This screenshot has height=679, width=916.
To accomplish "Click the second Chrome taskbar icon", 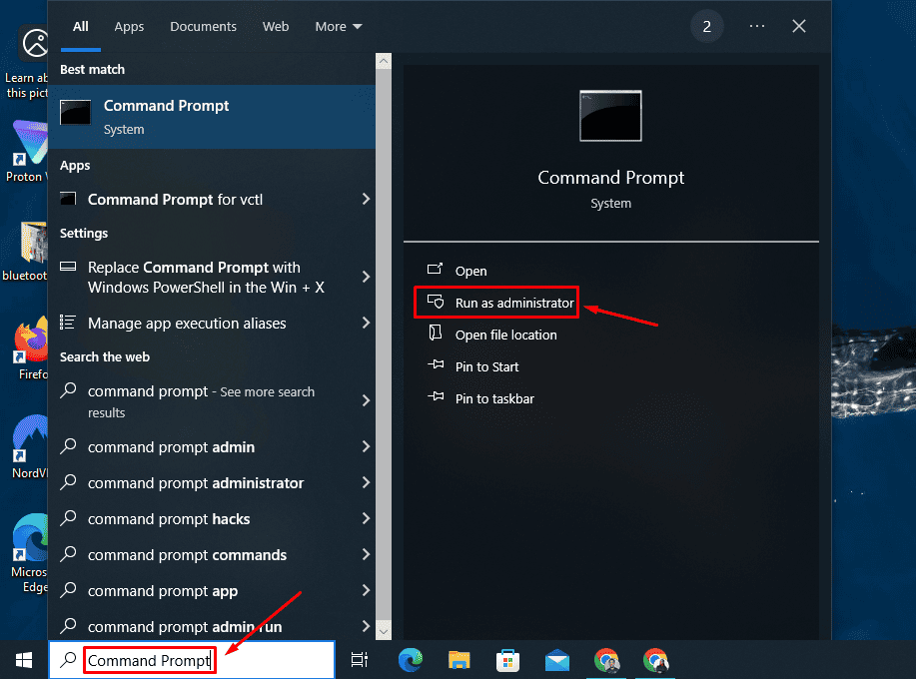I will point(655,661).
